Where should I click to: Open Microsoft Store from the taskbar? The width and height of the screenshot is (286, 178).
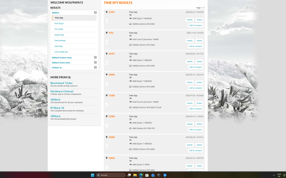[x=147, y=175]
